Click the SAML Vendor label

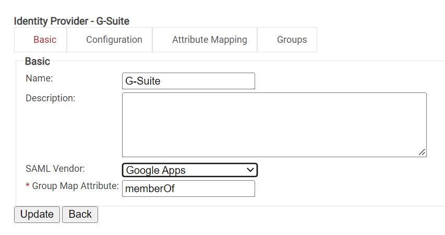pyautogui.click(x=55, y=169)
